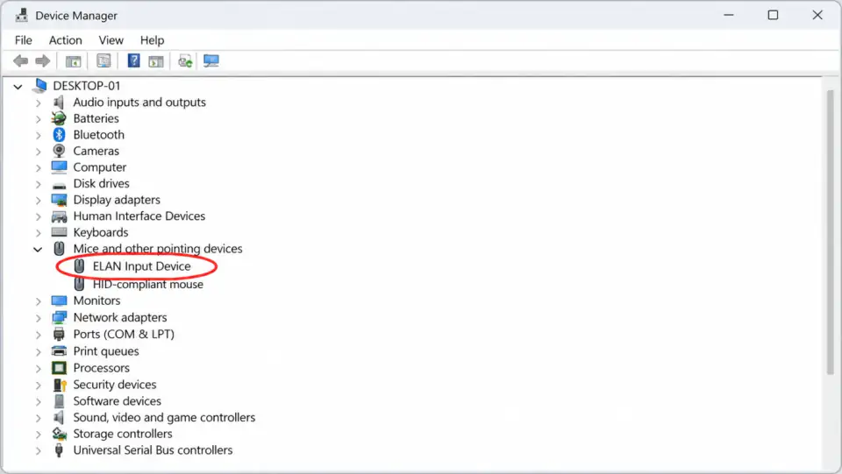842x474 pixels.
Task: Click the blue Help toolbar icon
Action: [x=133, y=60]
